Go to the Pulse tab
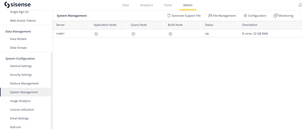 (168, 5)
